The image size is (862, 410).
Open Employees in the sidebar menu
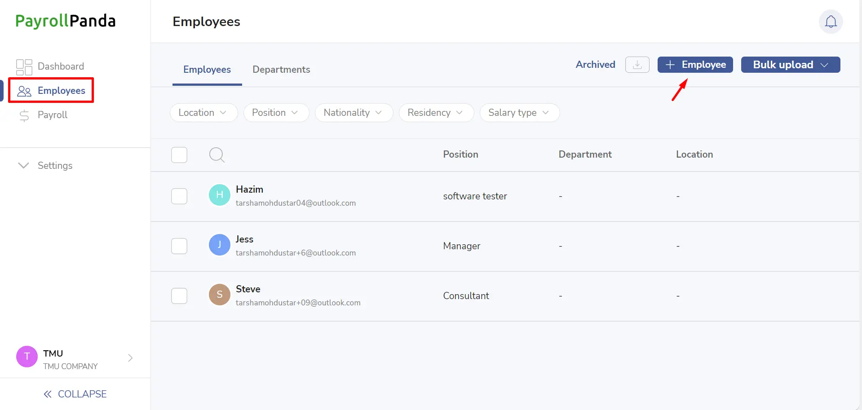[x=51, y=91]
